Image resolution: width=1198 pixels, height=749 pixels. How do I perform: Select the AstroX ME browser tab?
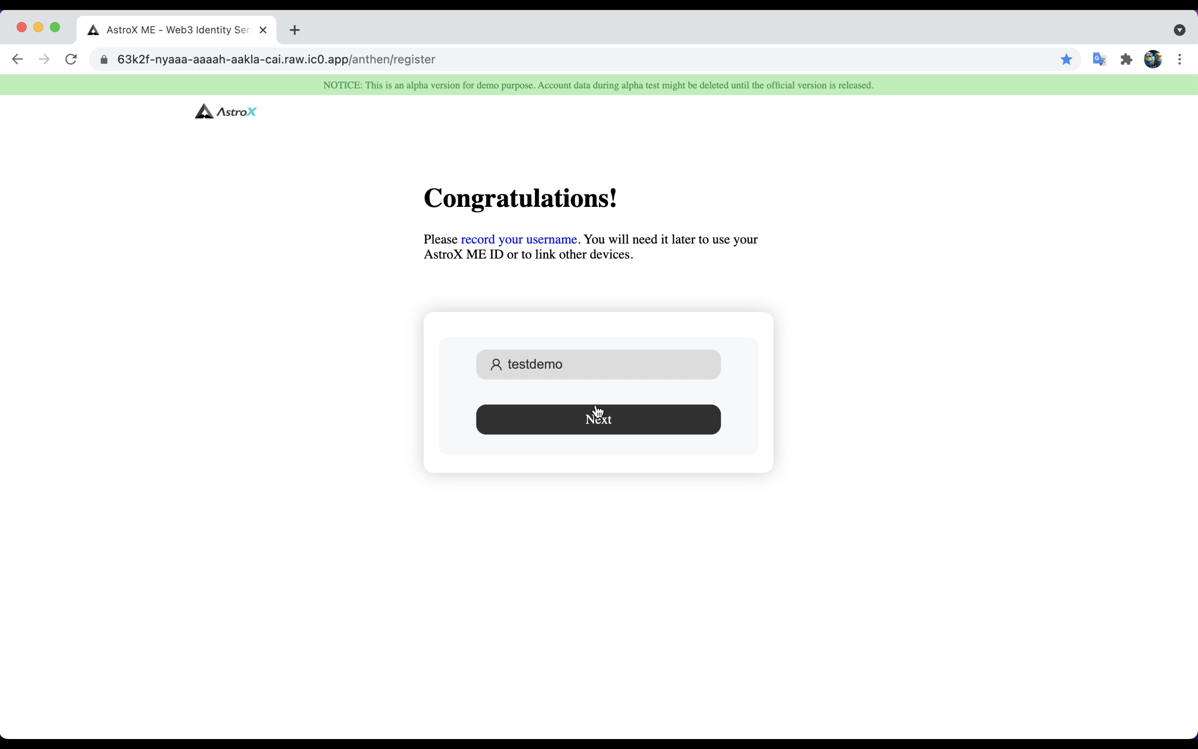click(x=177, y=30)
